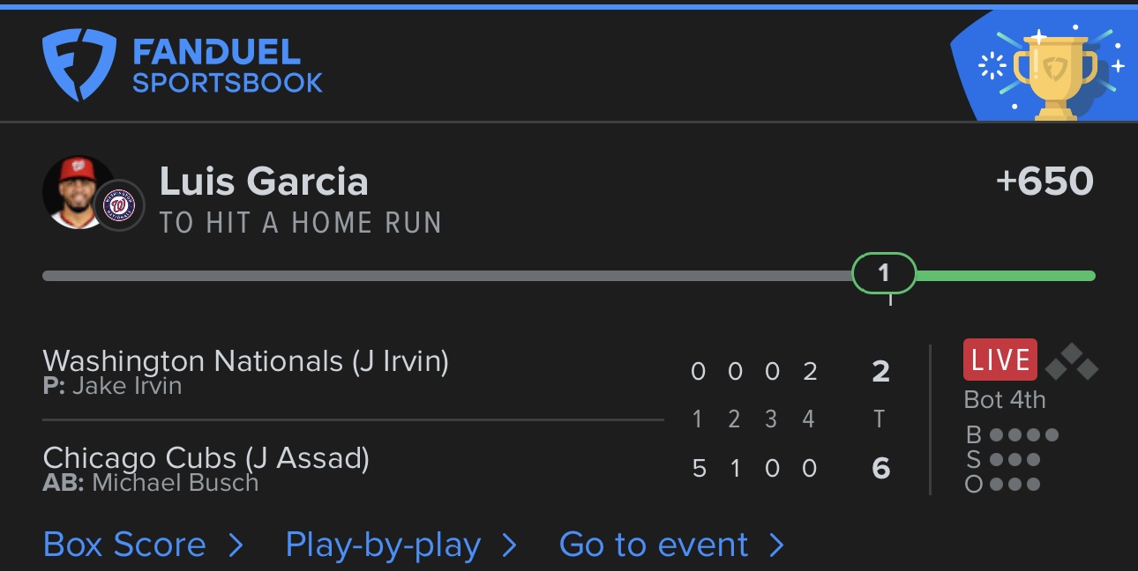Open the Box Score link
The image size is (1138, 571).
click(x=124, y=545)
